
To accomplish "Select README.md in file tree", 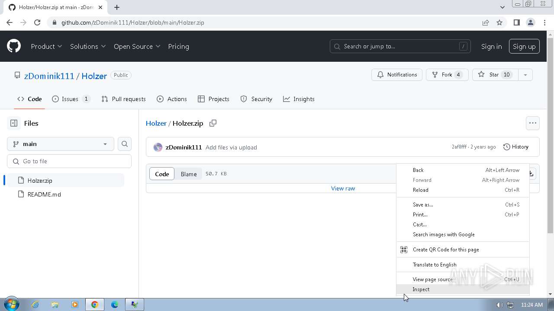I will pos(66,194).
